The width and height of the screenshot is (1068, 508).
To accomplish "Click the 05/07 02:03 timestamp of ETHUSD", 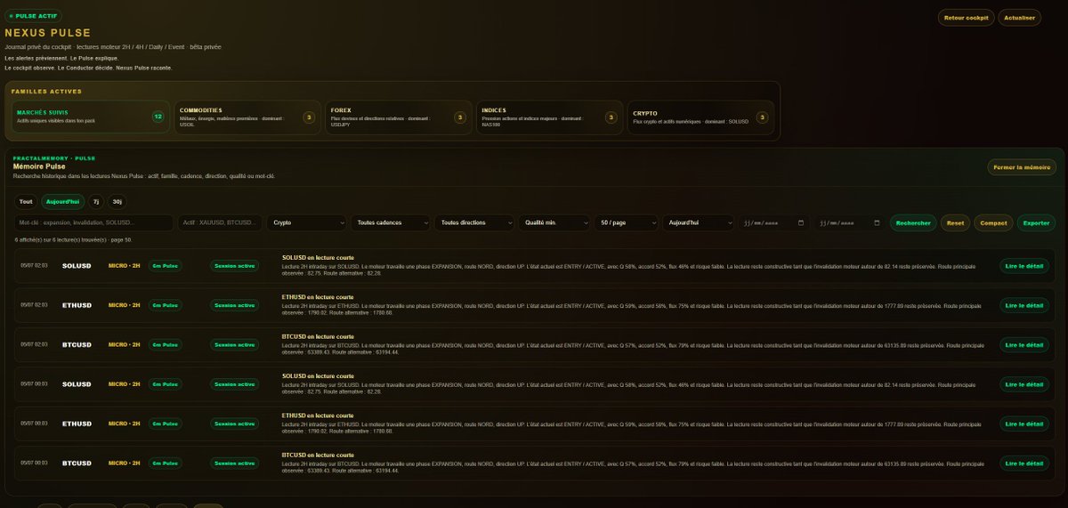I will point(33,305).
